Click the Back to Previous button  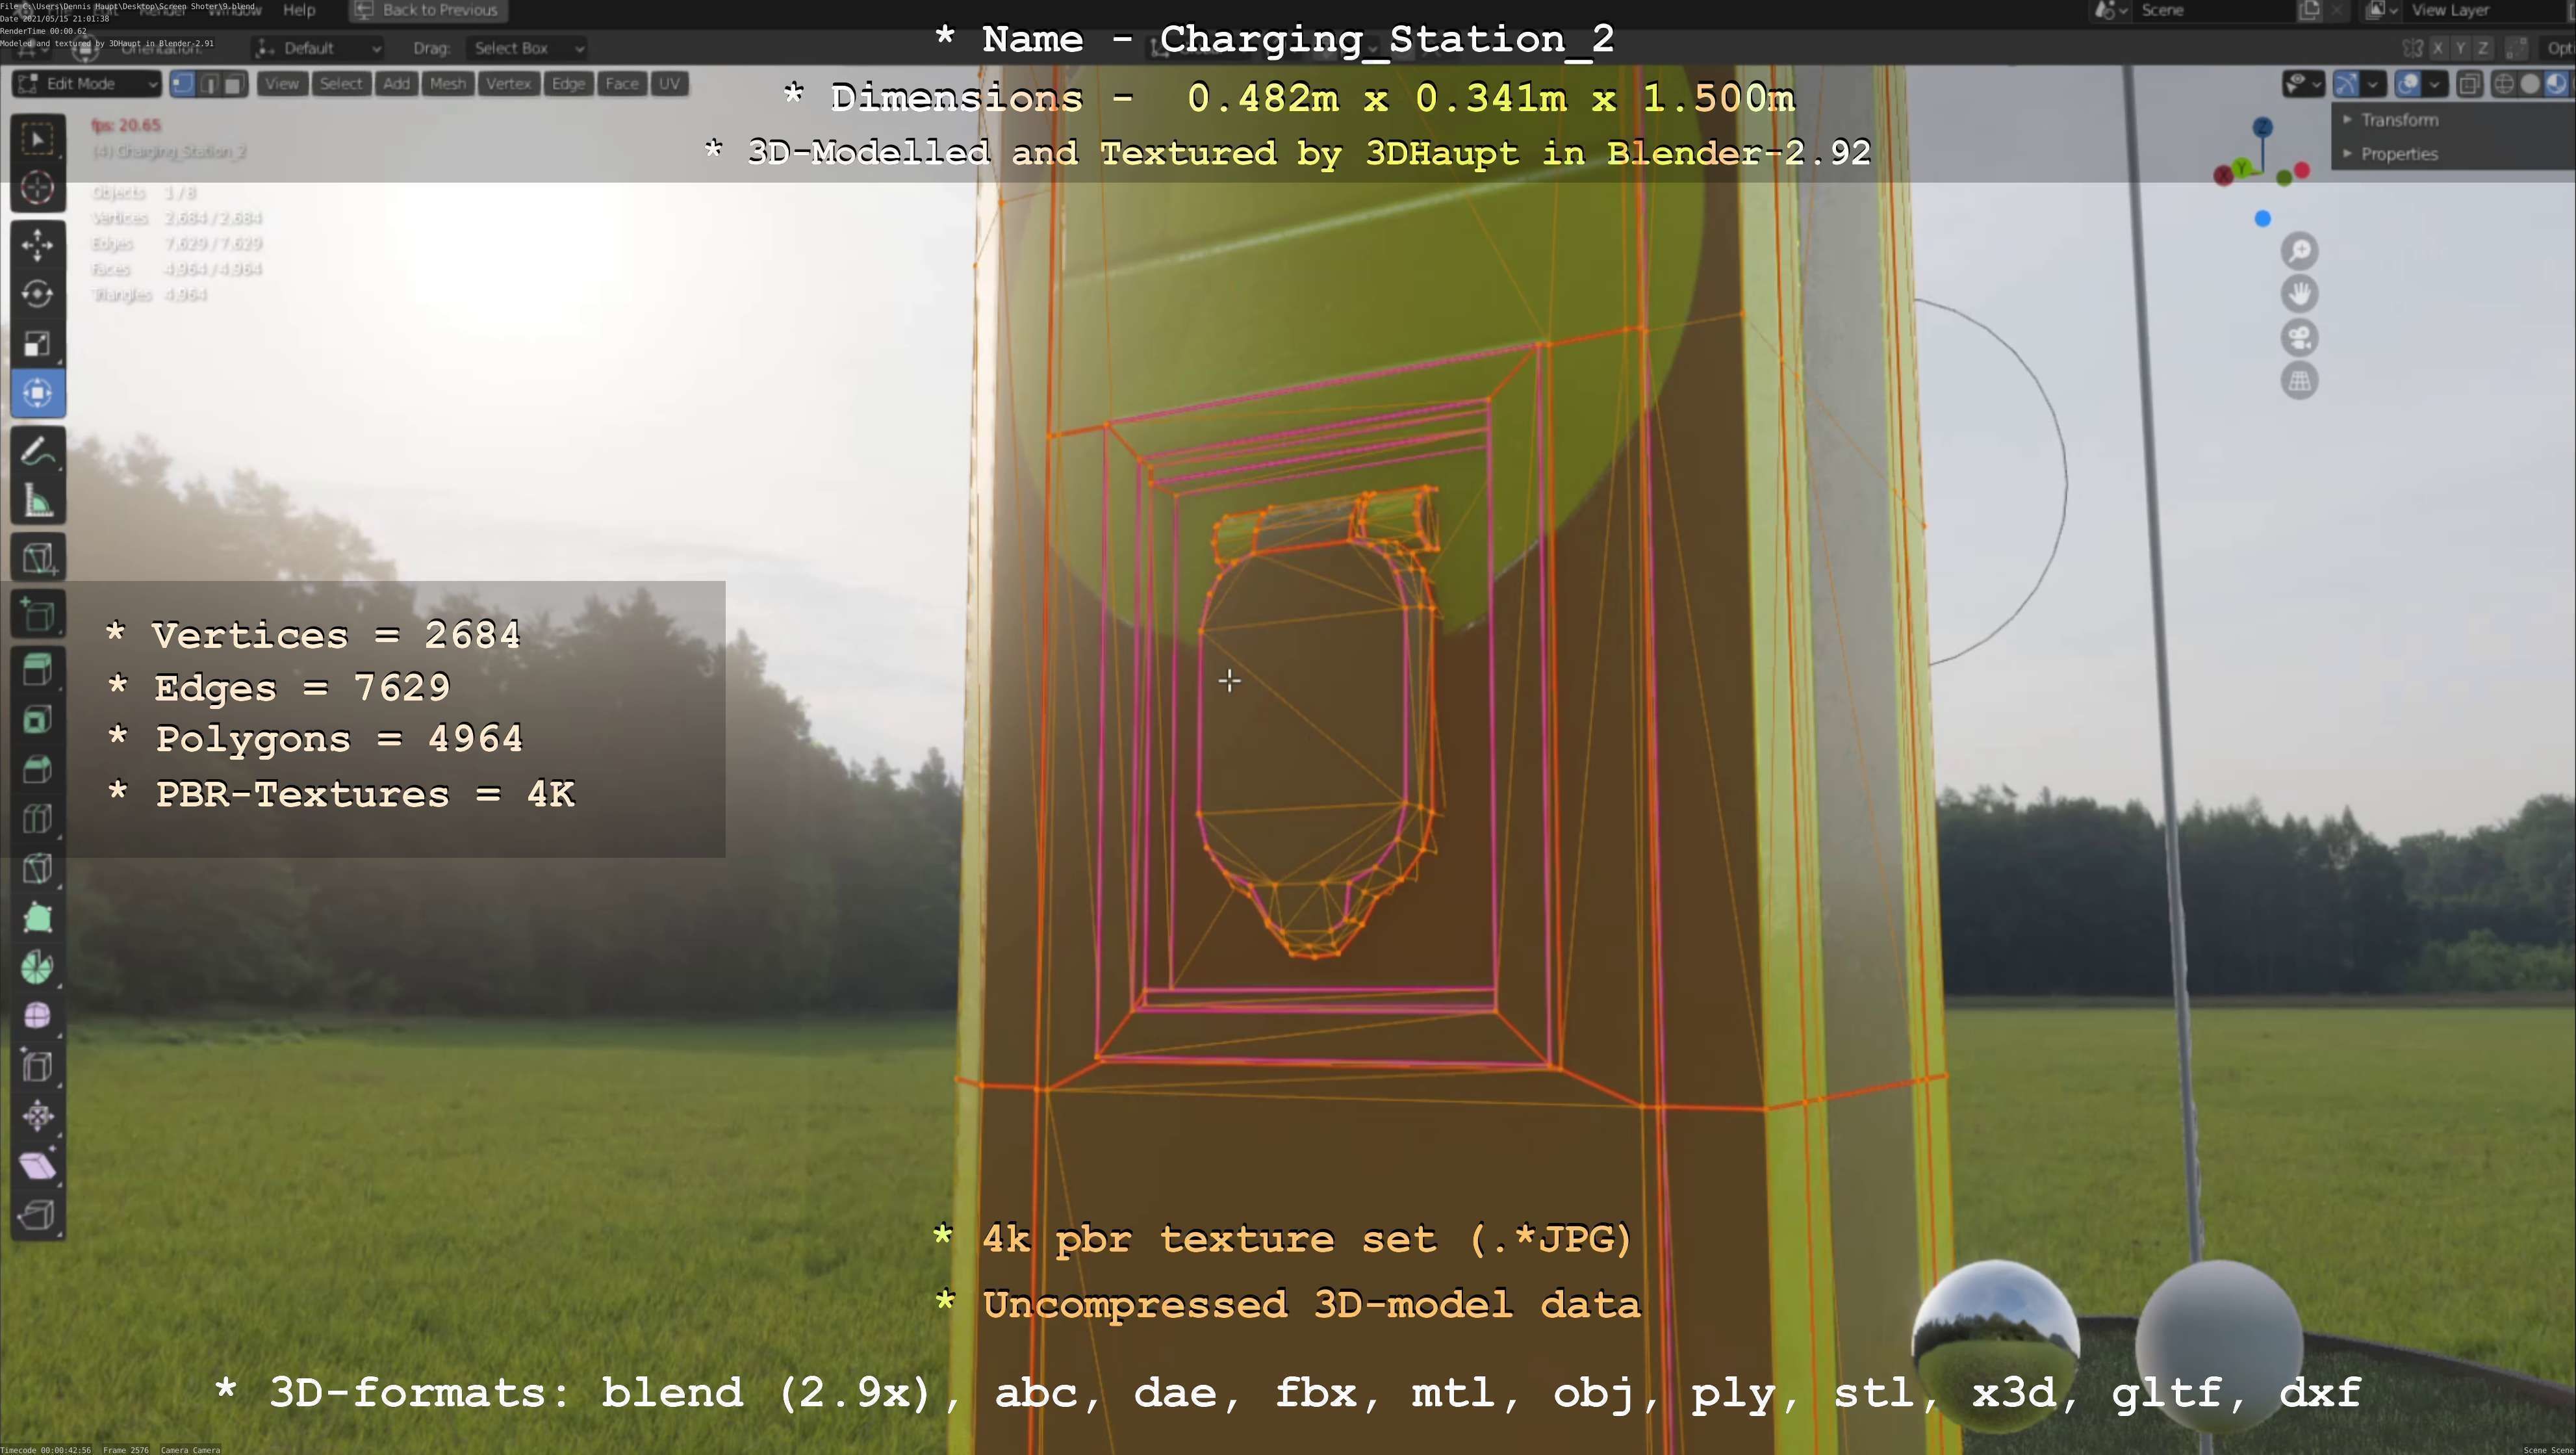(x=427, y=10)
